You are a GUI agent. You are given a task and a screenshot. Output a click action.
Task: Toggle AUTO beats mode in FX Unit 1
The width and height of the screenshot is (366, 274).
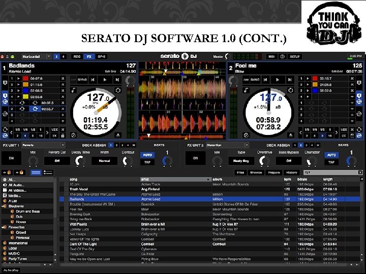pyautogui.click(x=147, y=155)
